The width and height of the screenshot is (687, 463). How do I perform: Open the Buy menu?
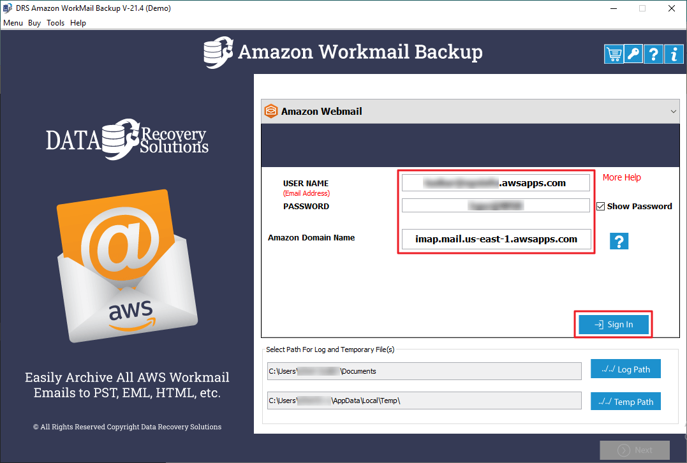(x=34, y=23)
